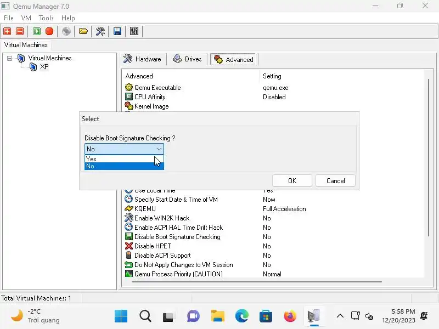Click the red minus delete VM toolbar icon

coord(20,31)
